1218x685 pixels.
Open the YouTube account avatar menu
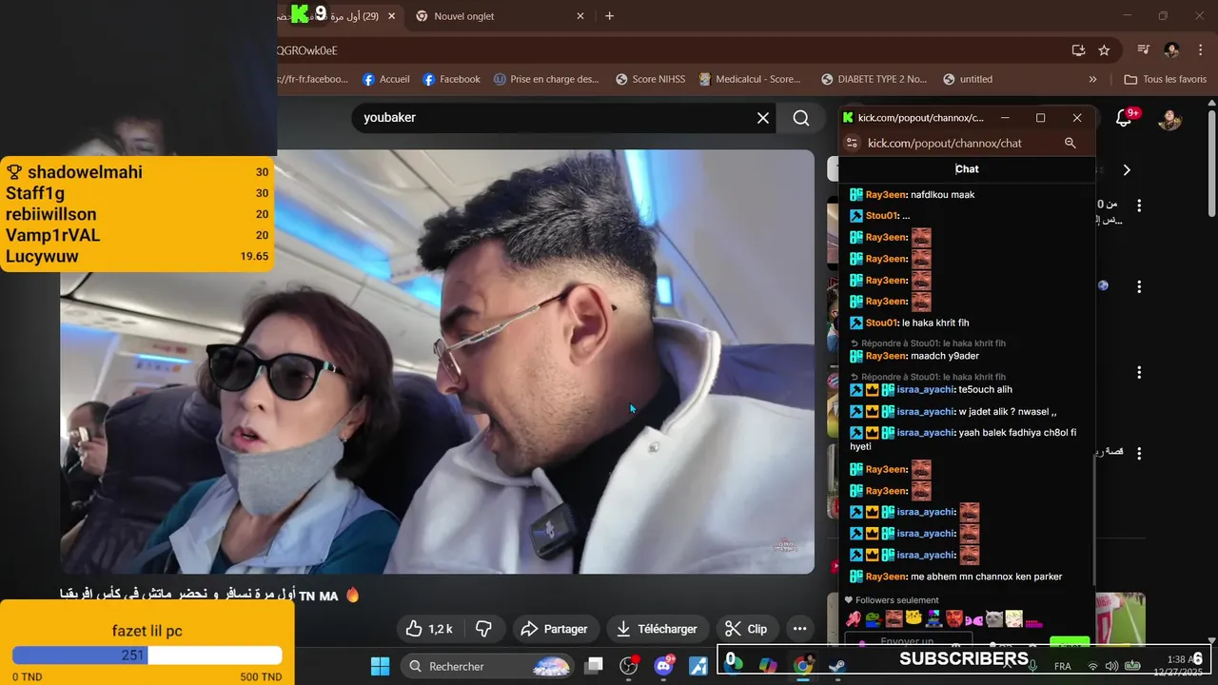point(1169,119)
